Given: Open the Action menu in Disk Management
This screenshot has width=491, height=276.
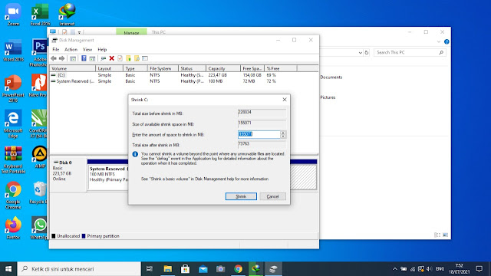Looking at the screenshot, I should click(71, 49).
